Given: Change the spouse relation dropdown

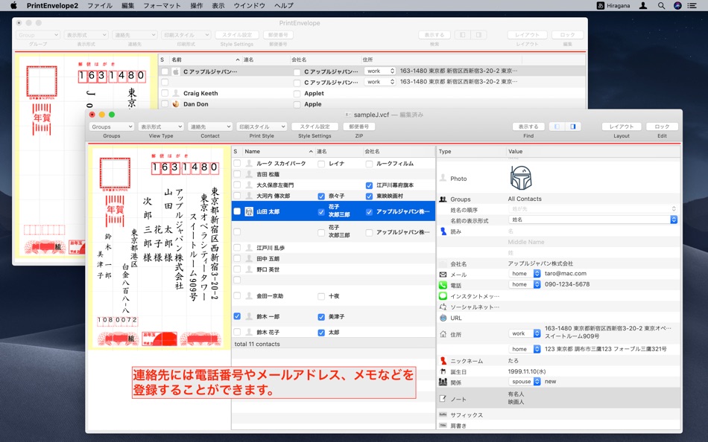Looking at the screenshot, I should (525, 381).
